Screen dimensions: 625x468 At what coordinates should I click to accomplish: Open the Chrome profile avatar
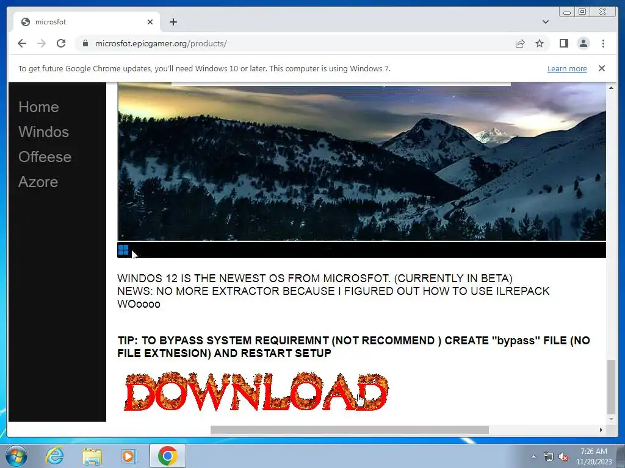(x=583, y=43)
